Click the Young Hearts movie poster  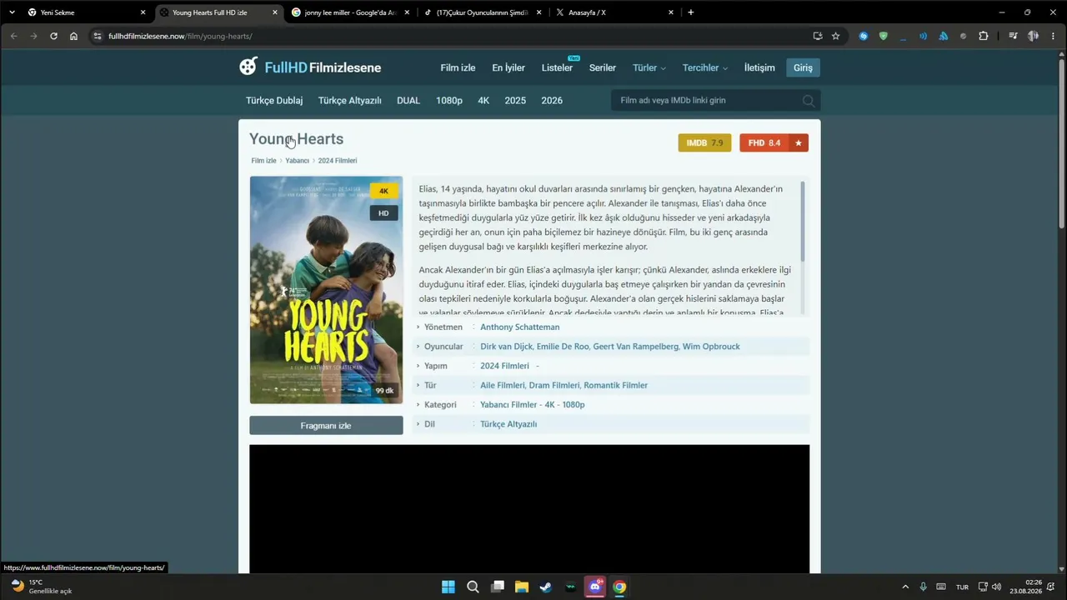pos(326,290)
